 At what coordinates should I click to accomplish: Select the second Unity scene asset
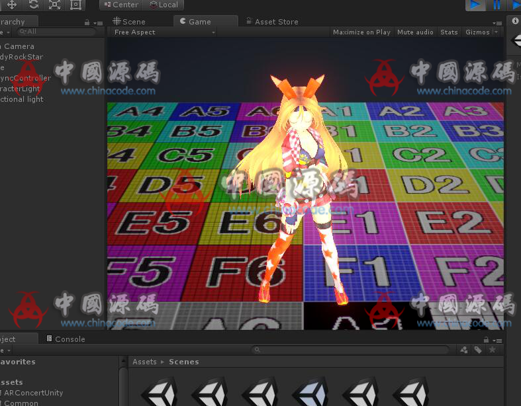210,391
